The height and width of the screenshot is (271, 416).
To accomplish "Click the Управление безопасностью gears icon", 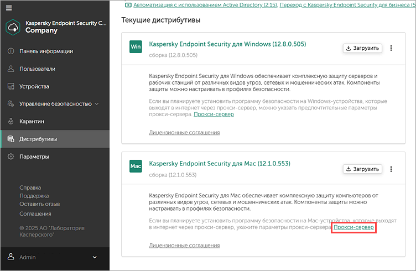I will click(11, 103).
